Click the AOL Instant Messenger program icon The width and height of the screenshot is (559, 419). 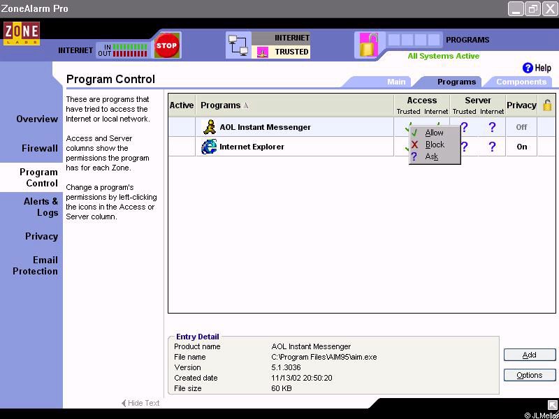[209, 127]
